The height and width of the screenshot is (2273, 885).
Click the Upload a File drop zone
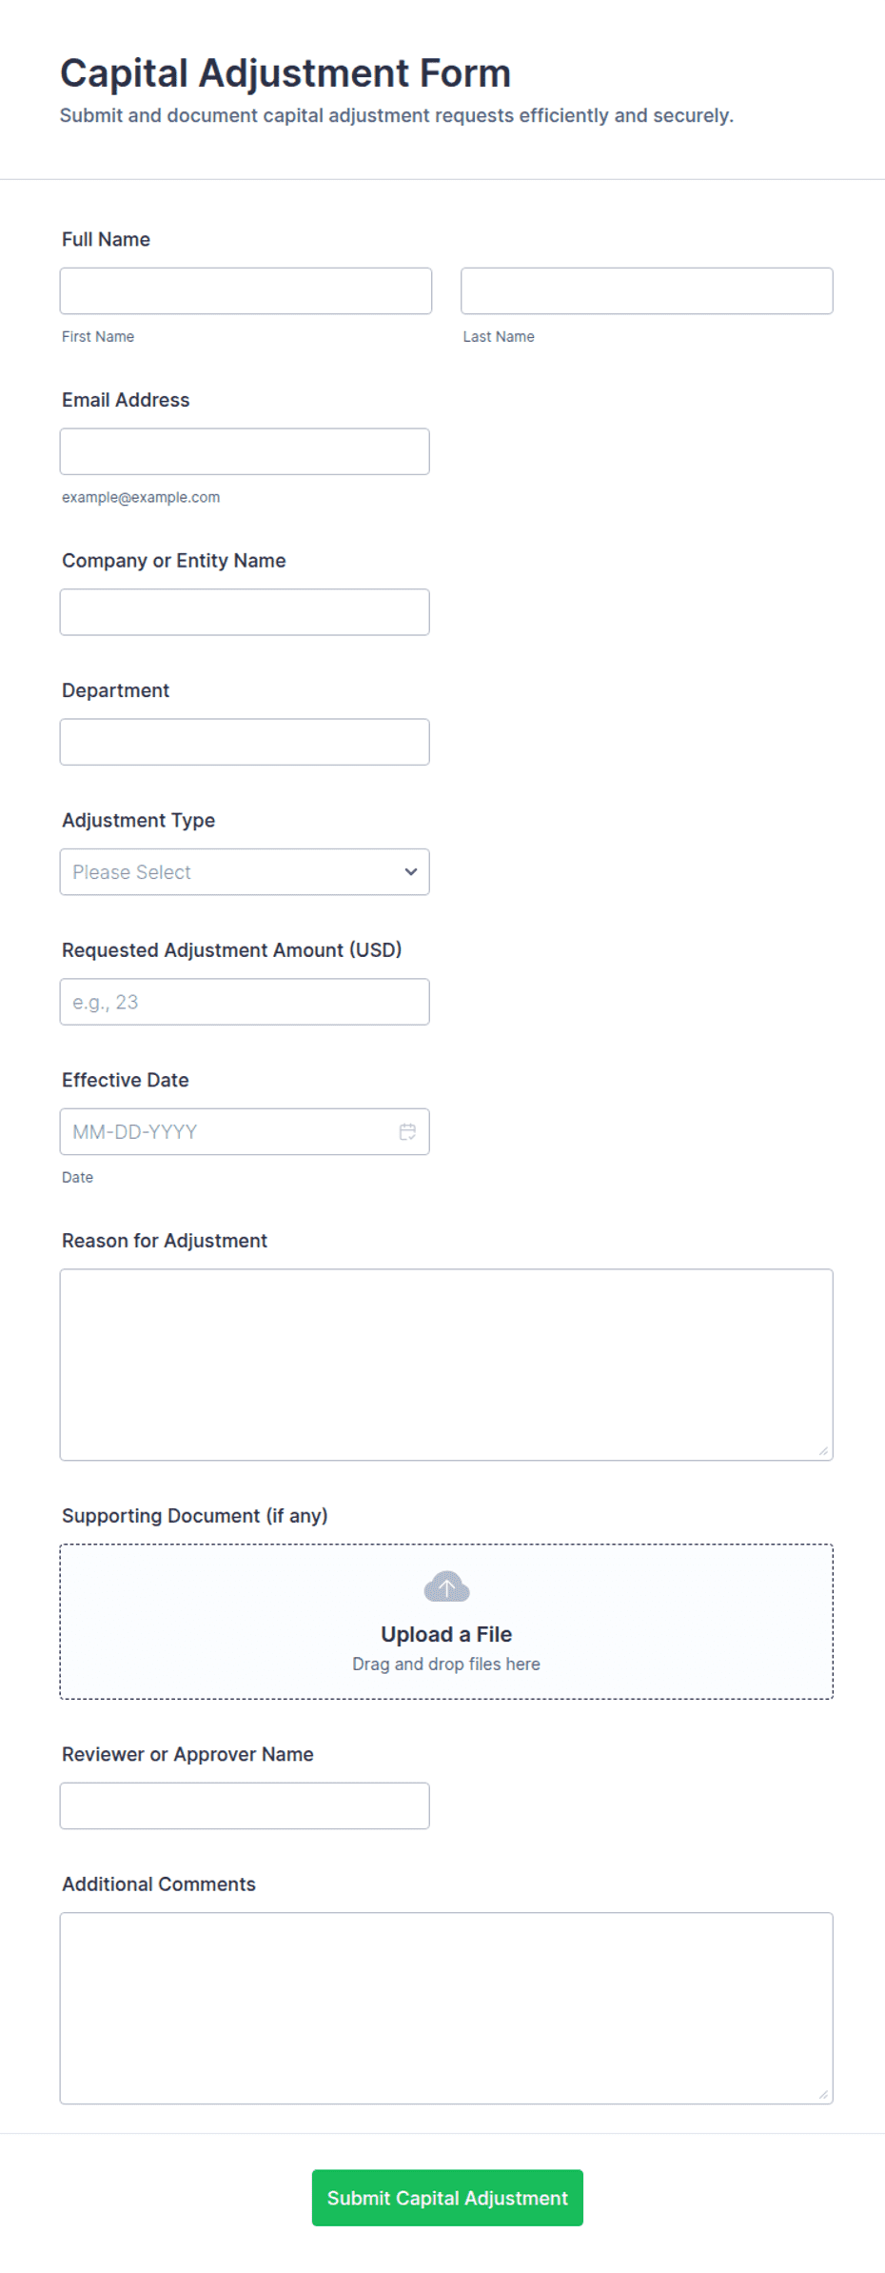coord(446,1622)
